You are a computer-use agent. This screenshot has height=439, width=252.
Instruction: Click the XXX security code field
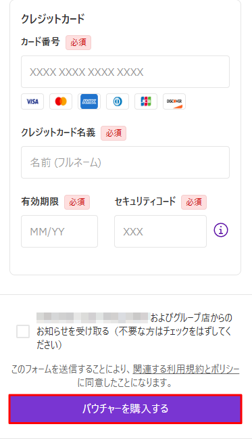tap(161, 231)
